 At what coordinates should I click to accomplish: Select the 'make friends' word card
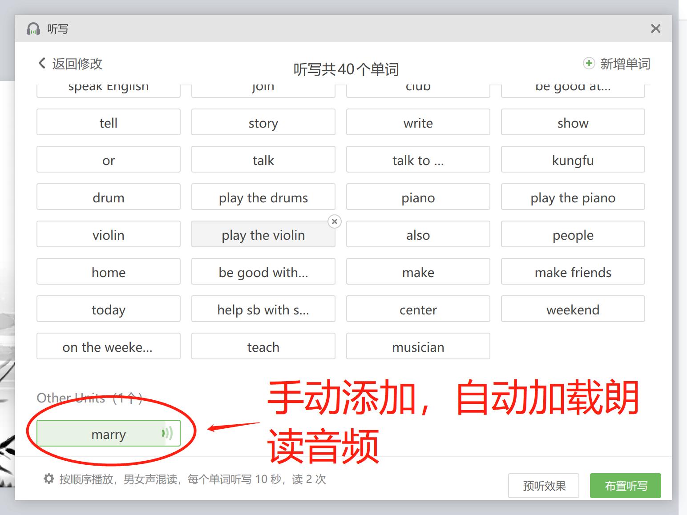[573, 271]
